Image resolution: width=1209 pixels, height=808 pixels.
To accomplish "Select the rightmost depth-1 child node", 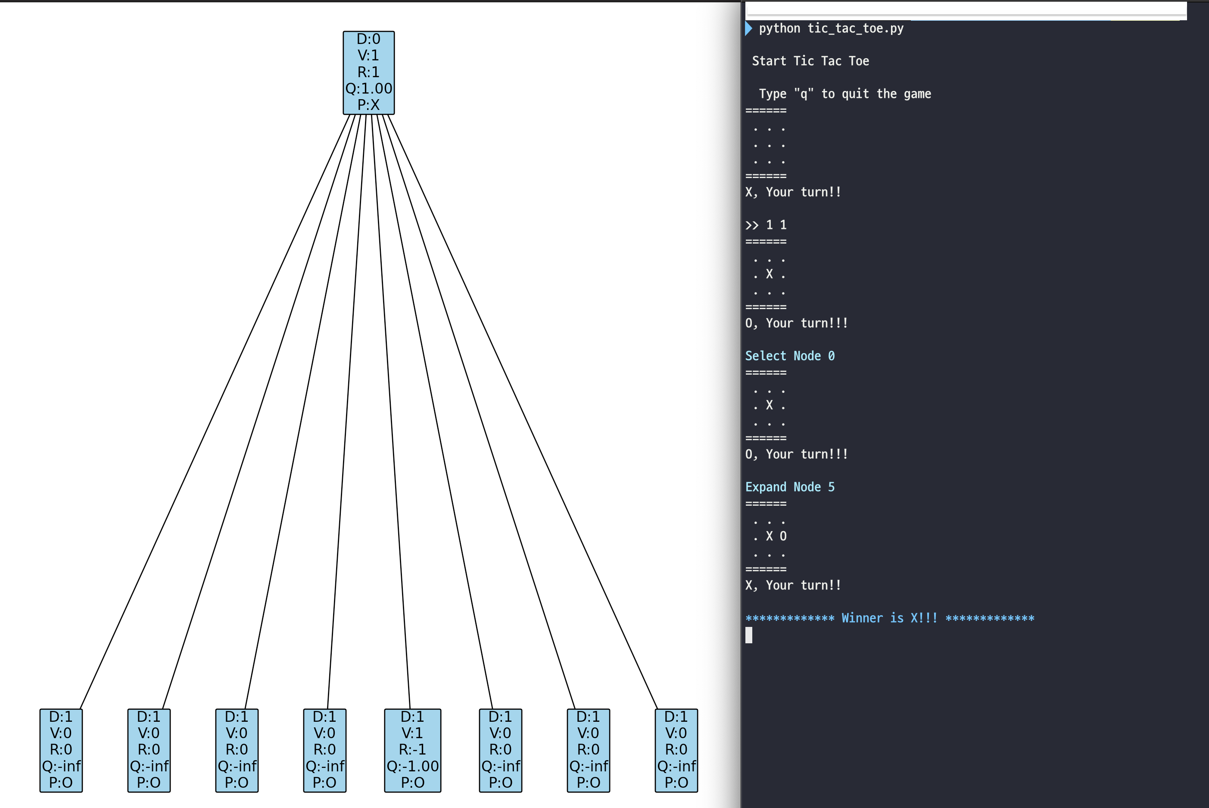I will (676, 750).
